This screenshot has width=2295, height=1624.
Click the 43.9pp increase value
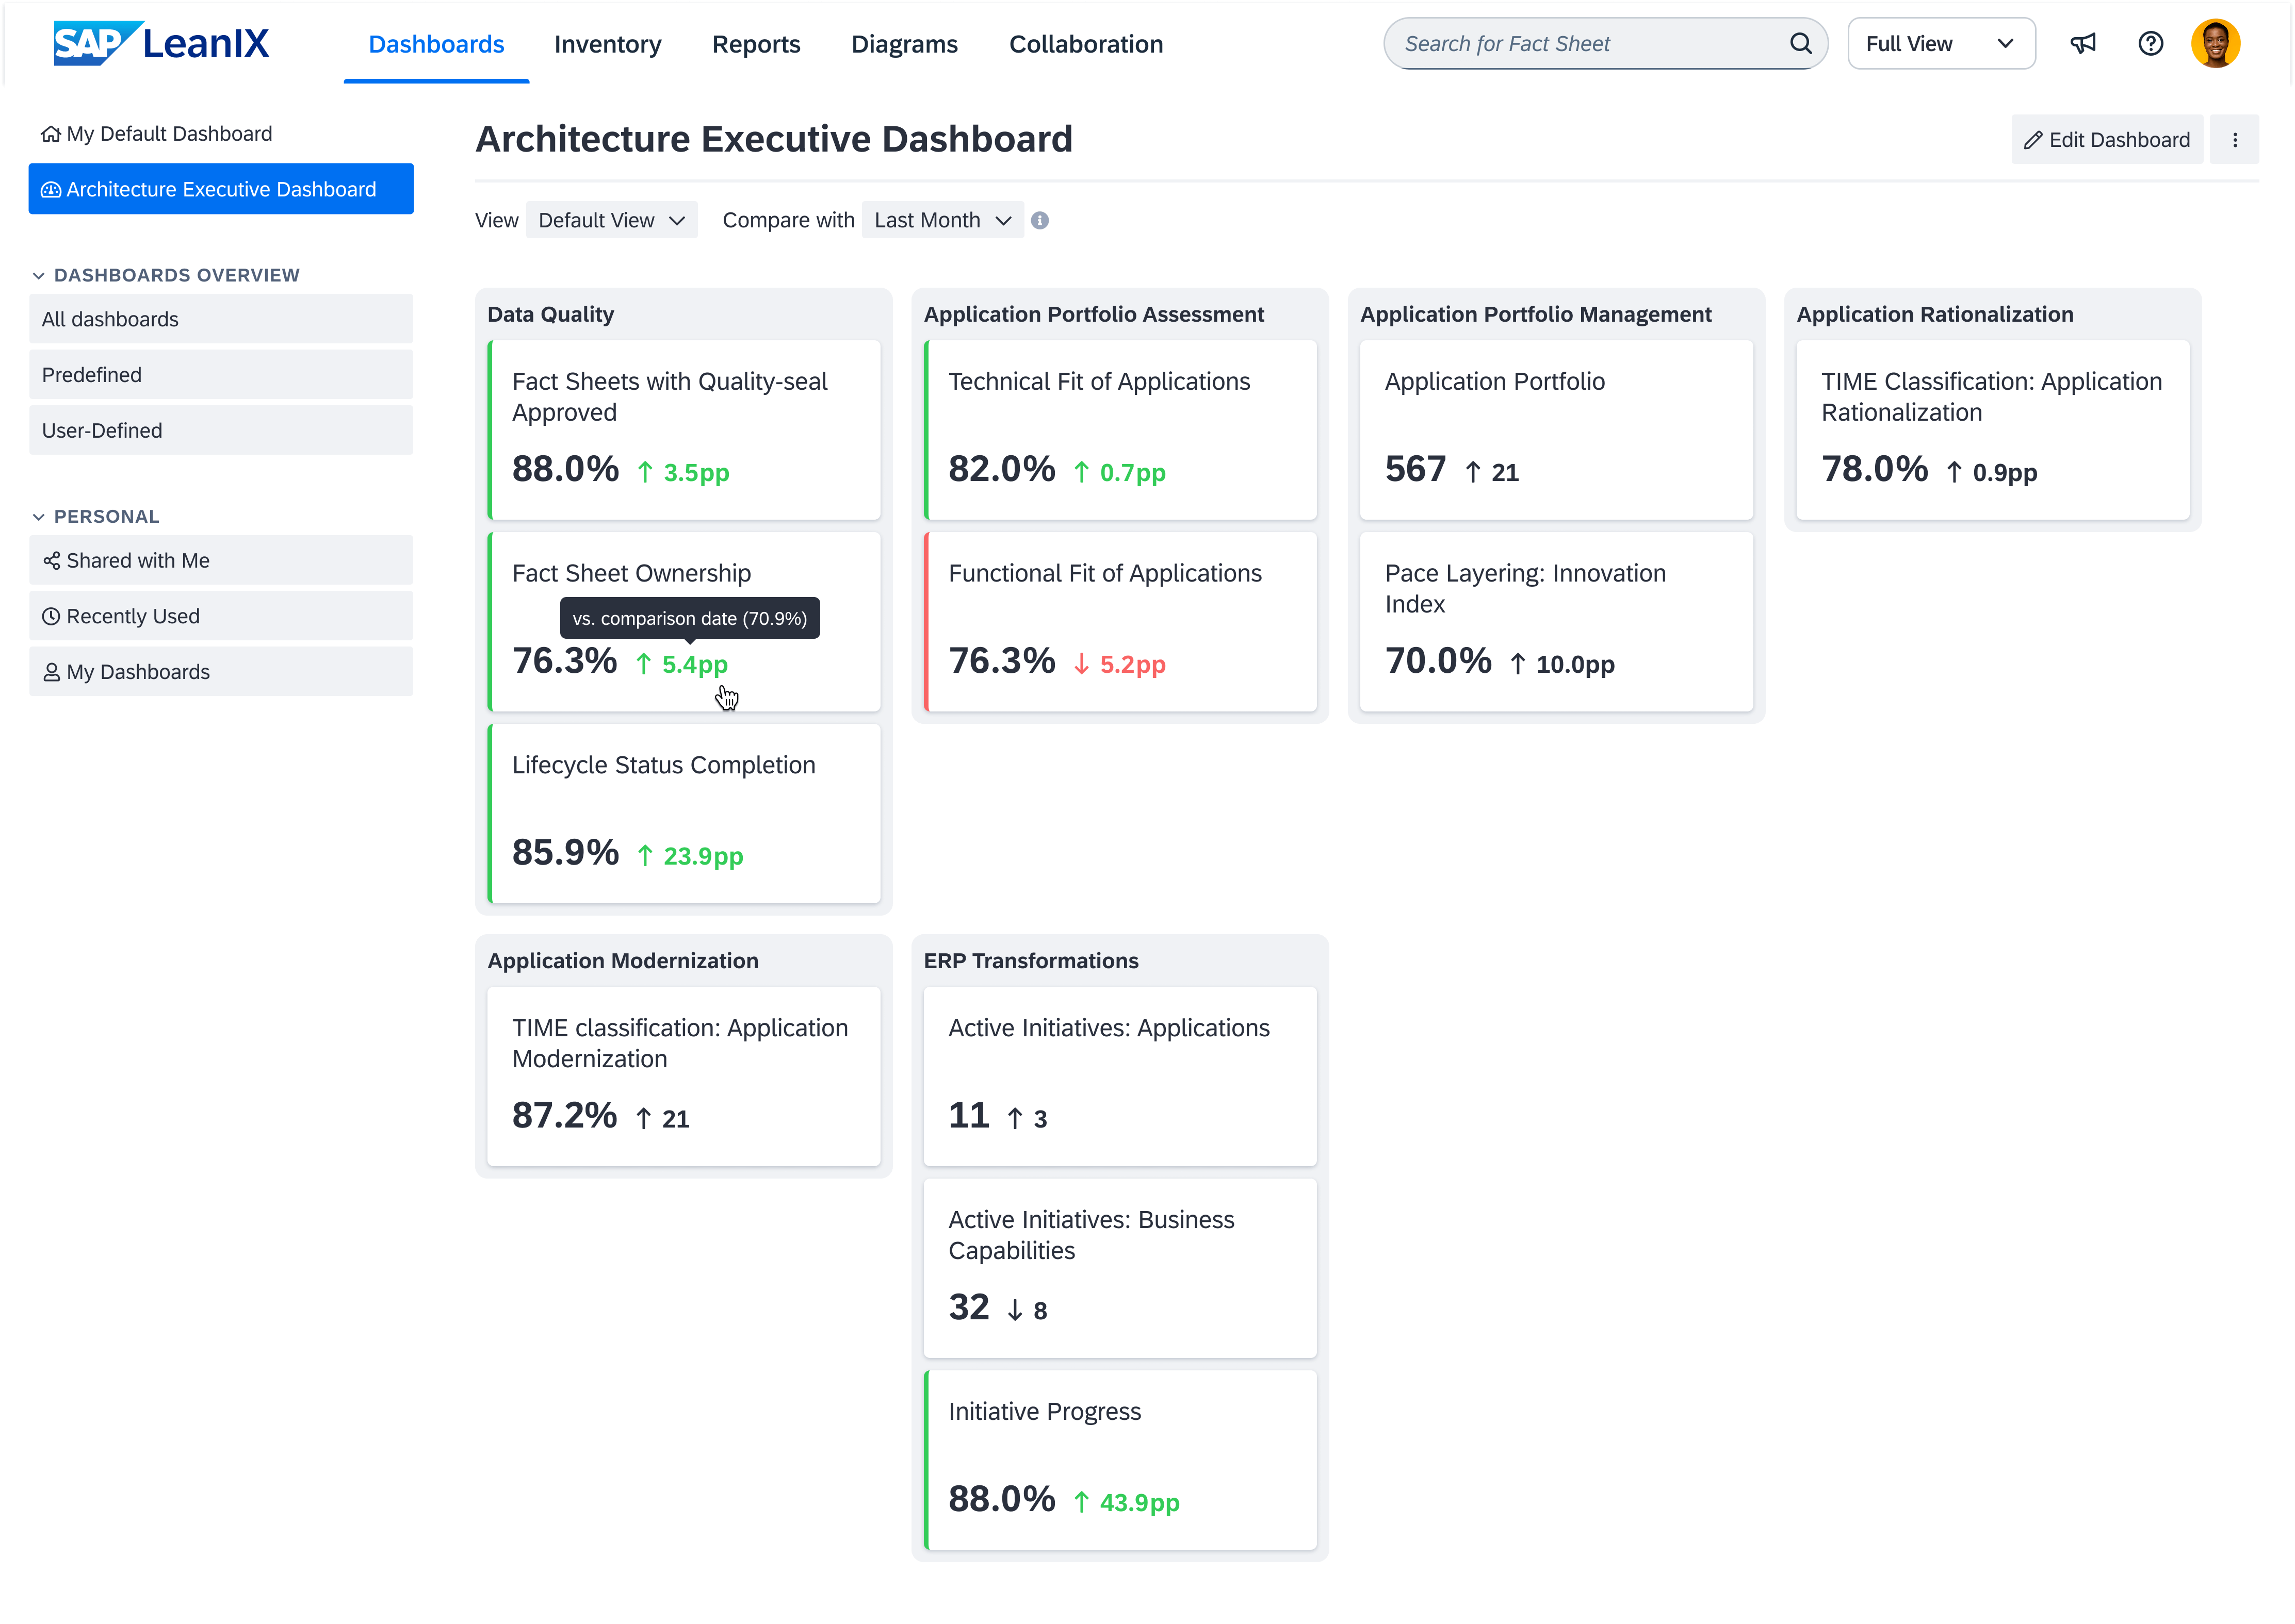click(x=1140, y=1503)
